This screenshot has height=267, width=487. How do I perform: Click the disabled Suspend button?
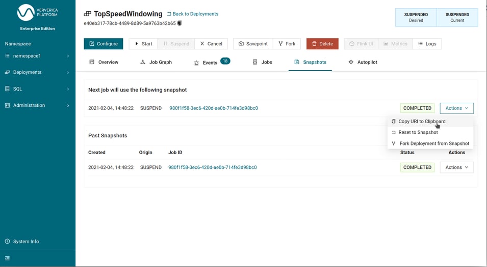coord(176,44)
